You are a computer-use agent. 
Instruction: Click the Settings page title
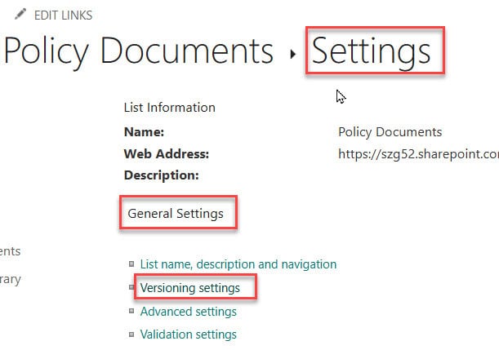371,51
